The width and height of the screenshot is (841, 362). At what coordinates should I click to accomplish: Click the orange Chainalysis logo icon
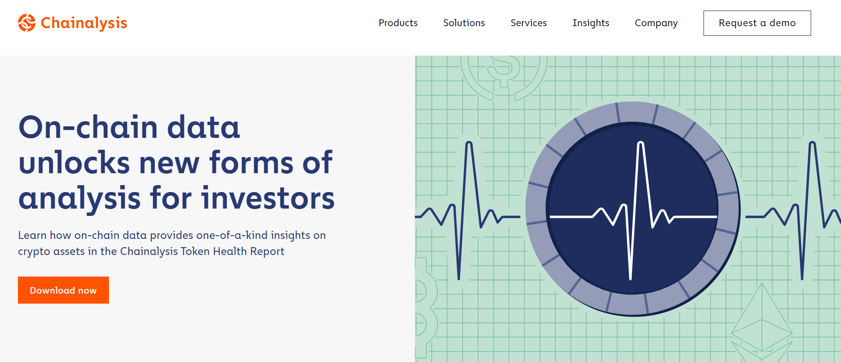click(27, 23)
